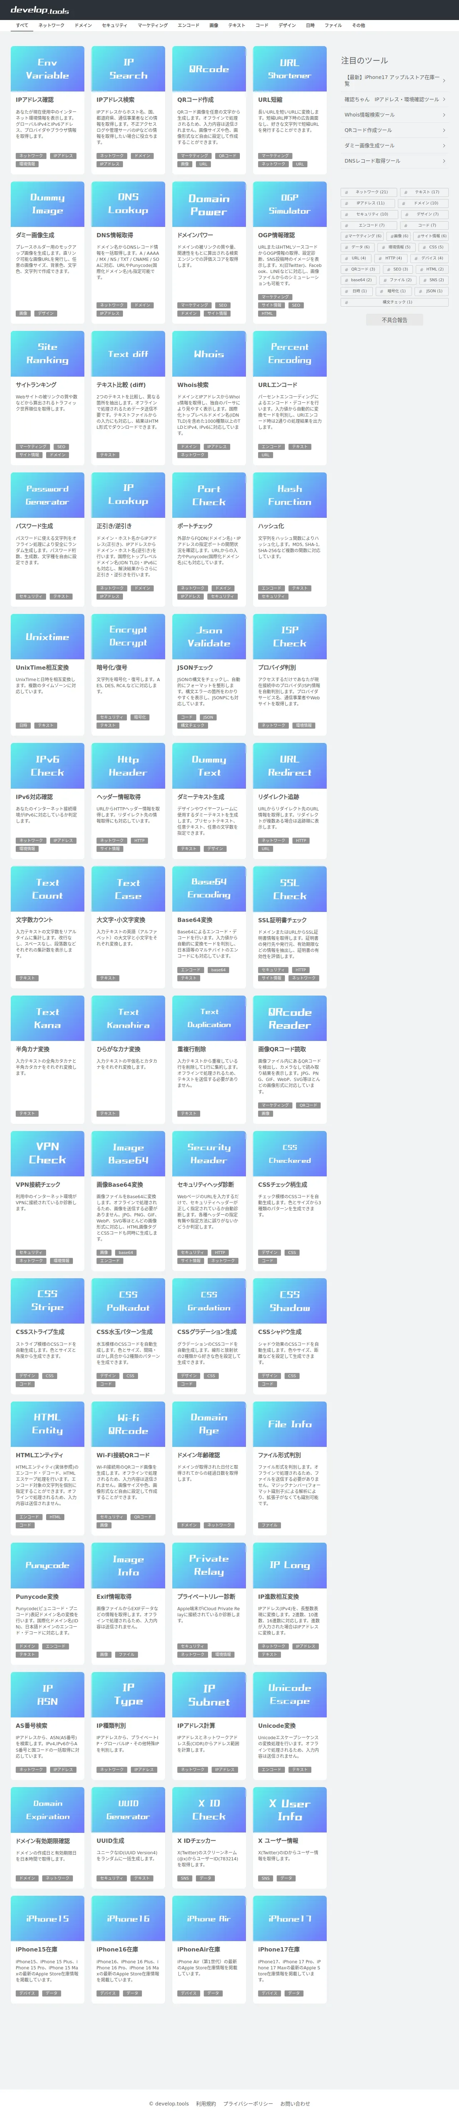Switch to the セキュリティ navigation tab

pos(114,25)
